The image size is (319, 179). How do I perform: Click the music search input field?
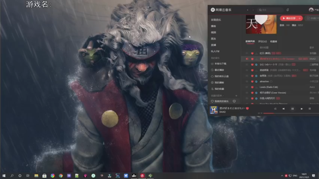pyautogui.click(x=271, y=10)
